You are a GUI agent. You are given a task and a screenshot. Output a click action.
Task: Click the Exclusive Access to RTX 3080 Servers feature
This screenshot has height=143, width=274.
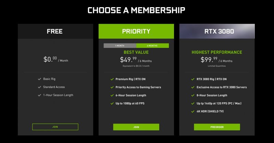221,87
